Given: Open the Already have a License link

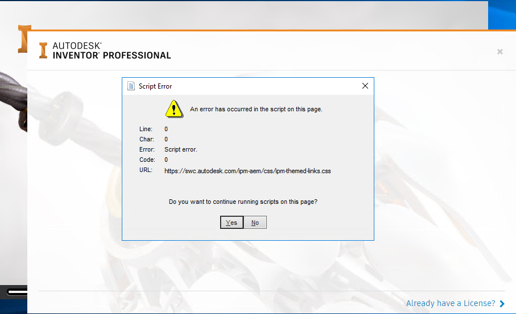Looking at the screenshot, I should click(451, 303).
